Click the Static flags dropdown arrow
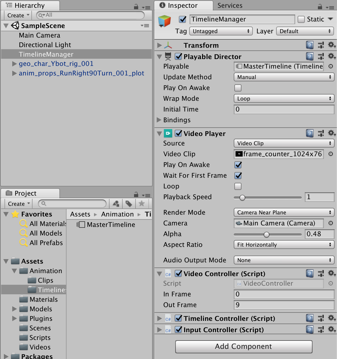The image size is (337, 359). pyautogui.click(x=330, y=19)
